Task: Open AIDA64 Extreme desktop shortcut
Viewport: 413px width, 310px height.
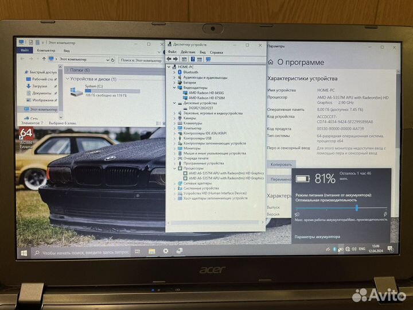Action: [26, 138]
